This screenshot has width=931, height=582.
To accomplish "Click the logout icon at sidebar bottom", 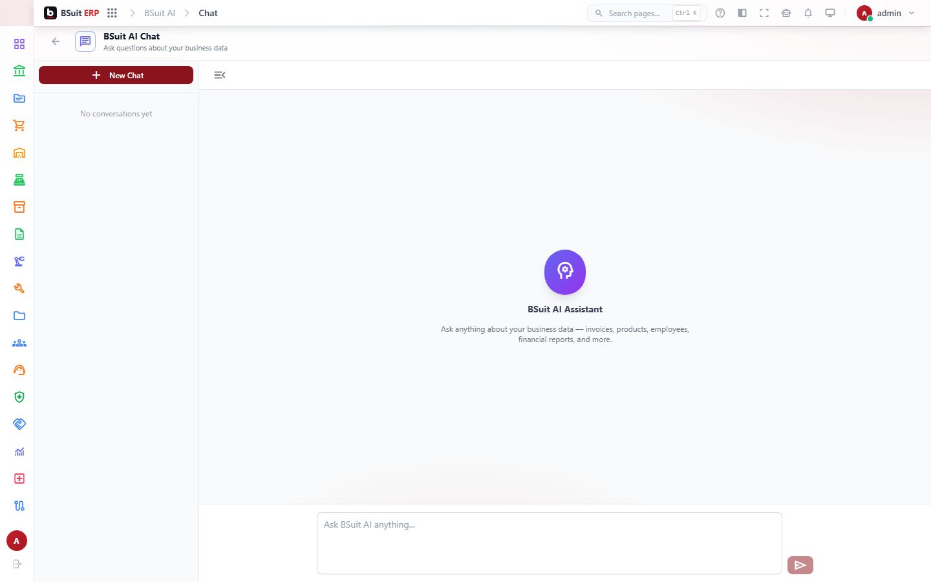I will 17,564.
